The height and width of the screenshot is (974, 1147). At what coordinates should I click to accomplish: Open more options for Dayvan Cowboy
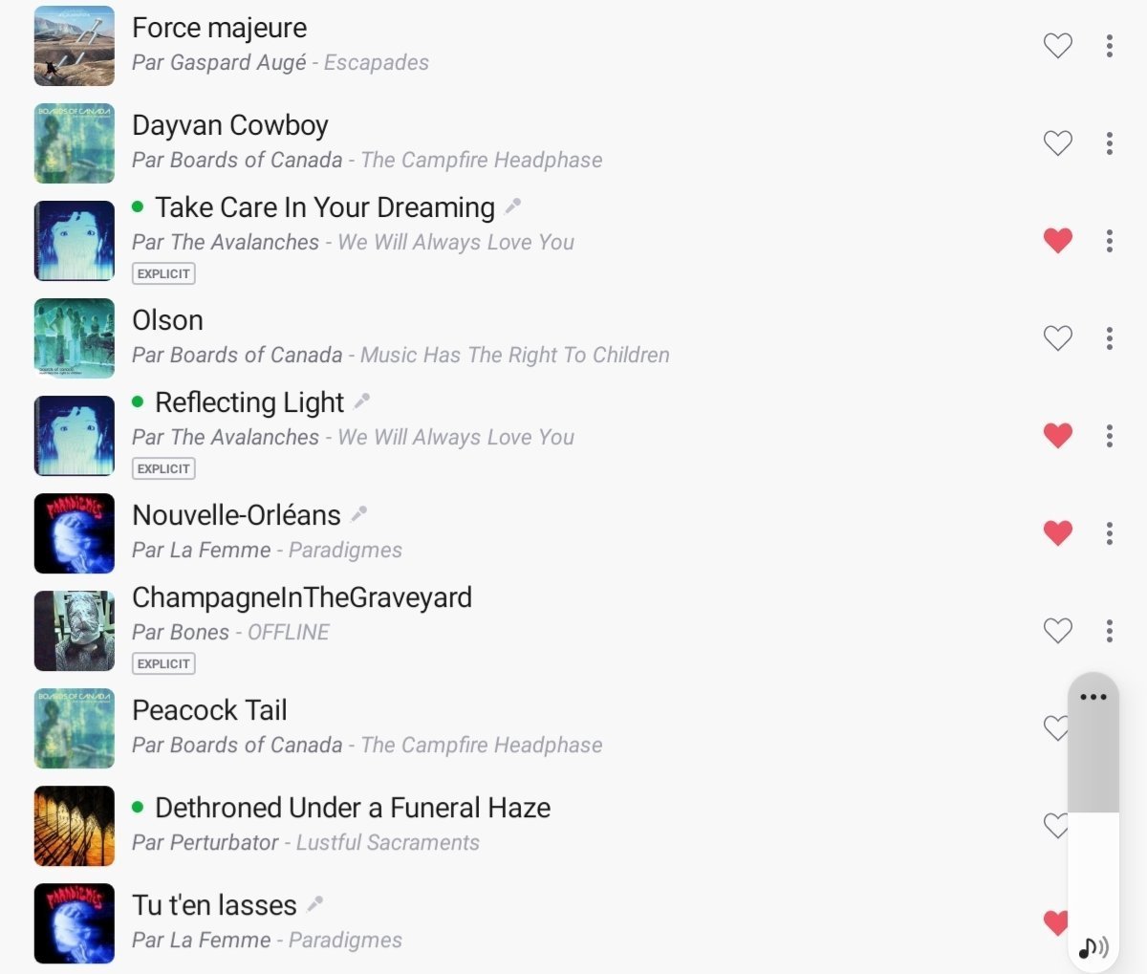pyautogui.click(x=1109, y=143)
